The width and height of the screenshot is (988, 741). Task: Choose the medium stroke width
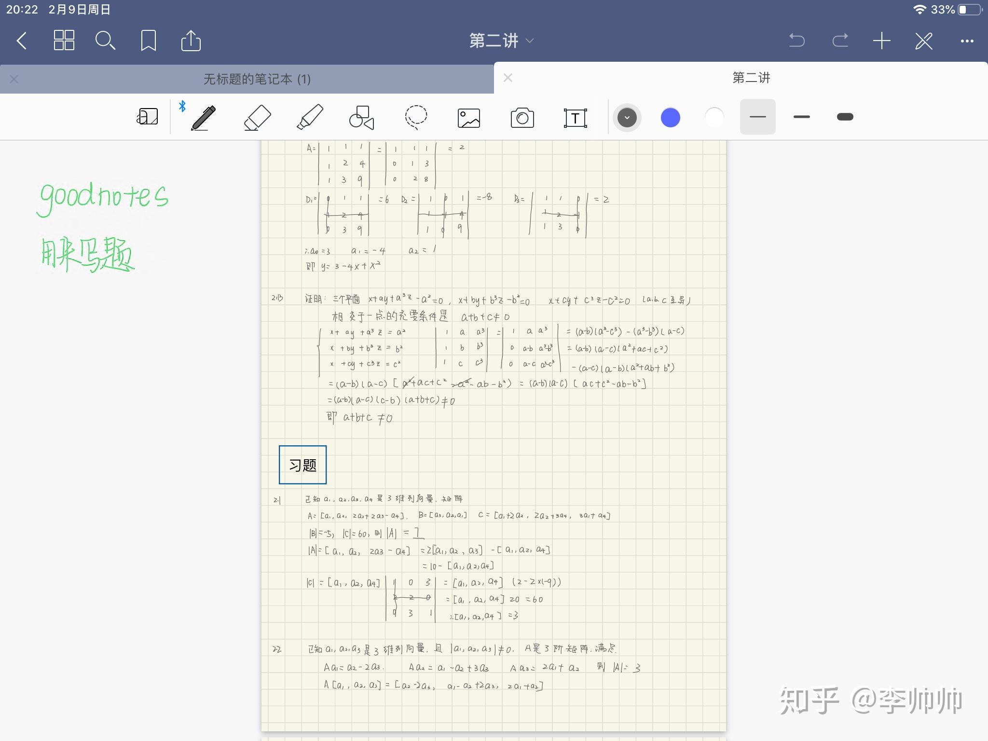pyautogui.click(x=801, y=117)
